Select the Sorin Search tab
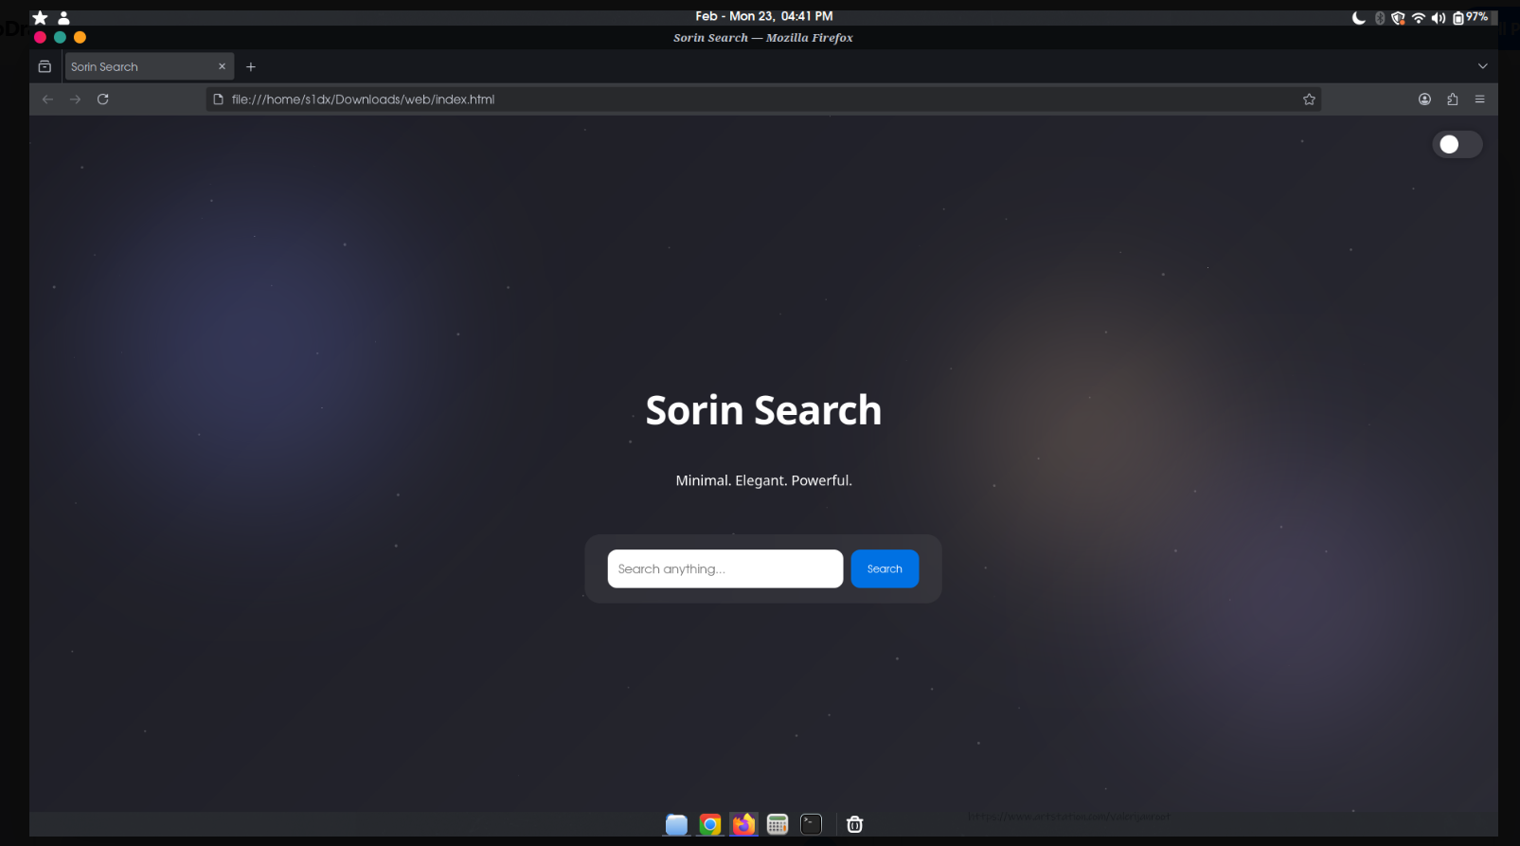The height and width of the screenshot is (846, 1520). click(149, 66)
